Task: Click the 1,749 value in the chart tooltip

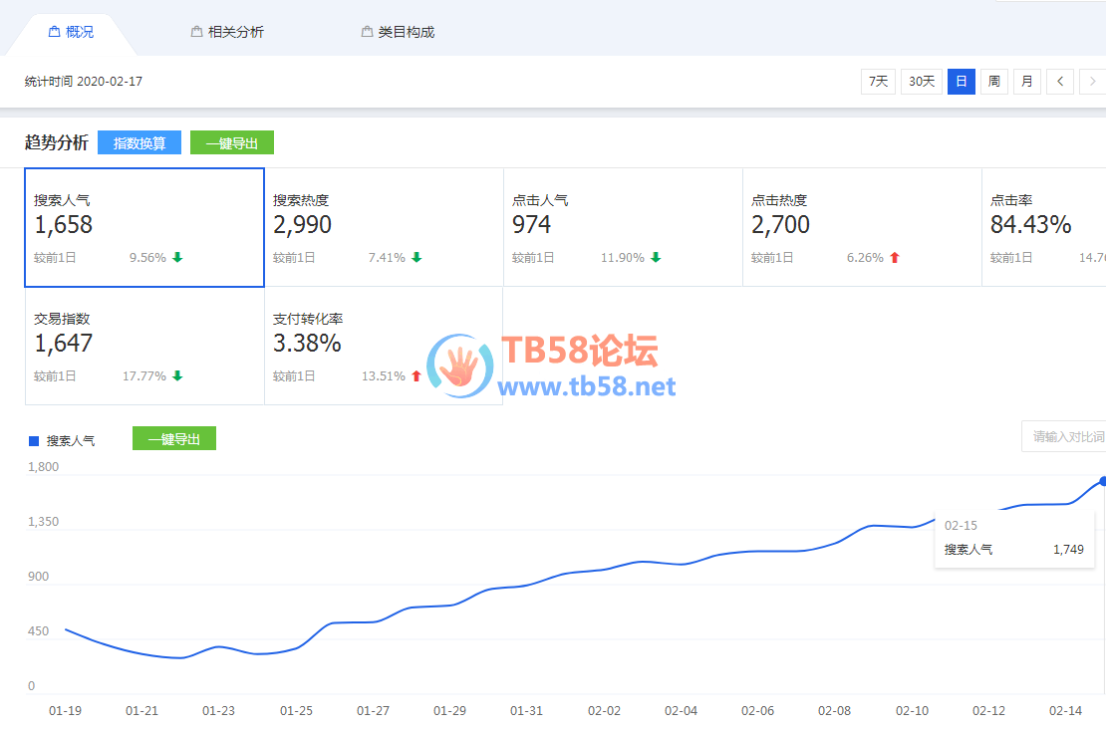Action: tap(1068, 550)
